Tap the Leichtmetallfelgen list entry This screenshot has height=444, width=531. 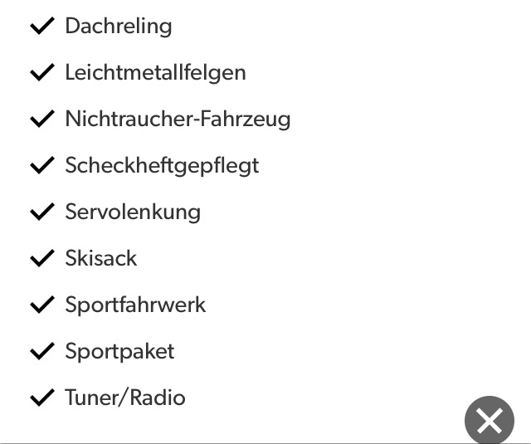(x=155, y=73)
